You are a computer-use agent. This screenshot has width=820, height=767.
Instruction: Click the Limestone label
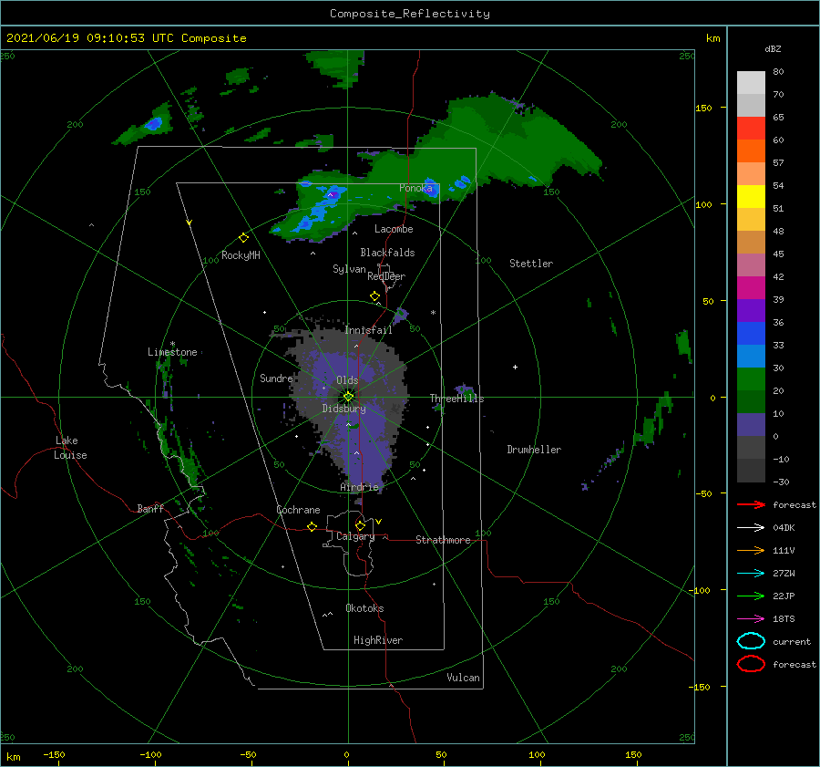[x=172, y=352]
